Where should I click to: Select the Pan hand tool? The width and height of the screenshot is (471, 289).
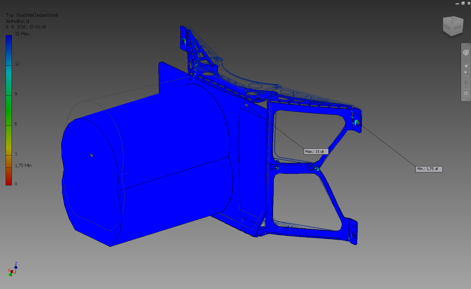pos(466,65)
